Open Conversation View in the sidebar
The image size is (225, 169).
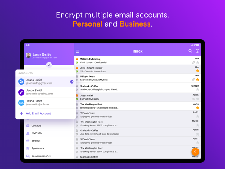click(x=41, y=156)
